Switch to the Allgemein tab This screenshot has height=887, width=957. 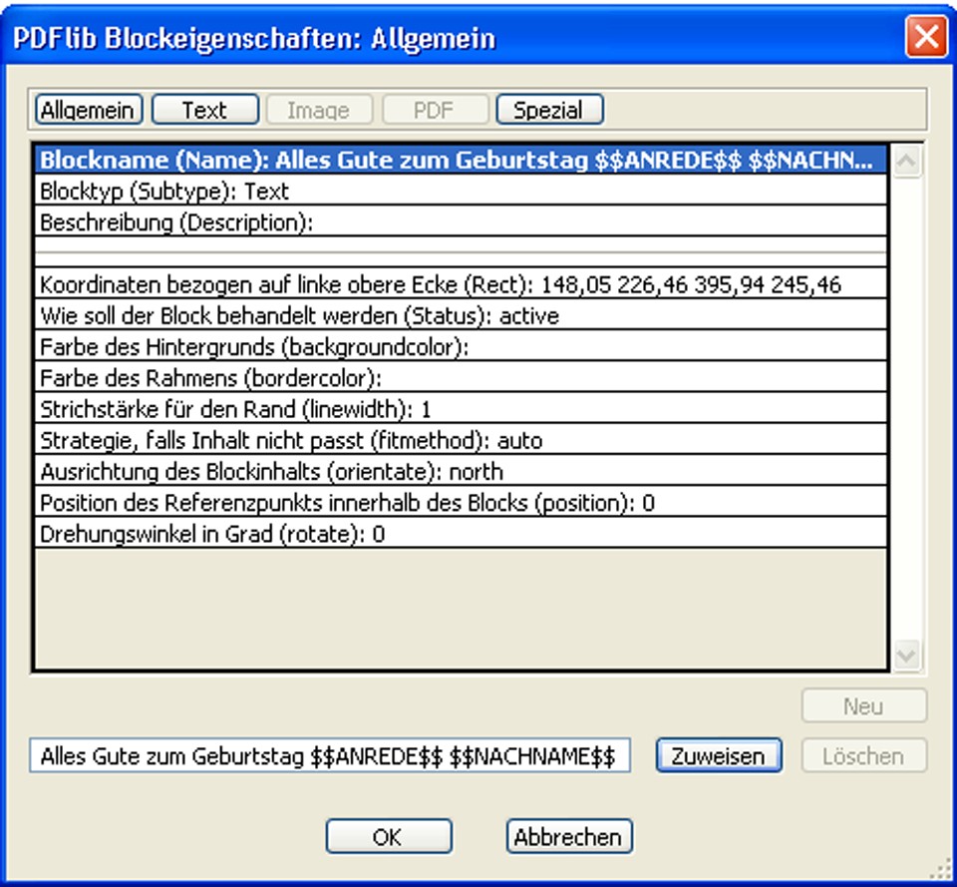[x=89, y=110]
